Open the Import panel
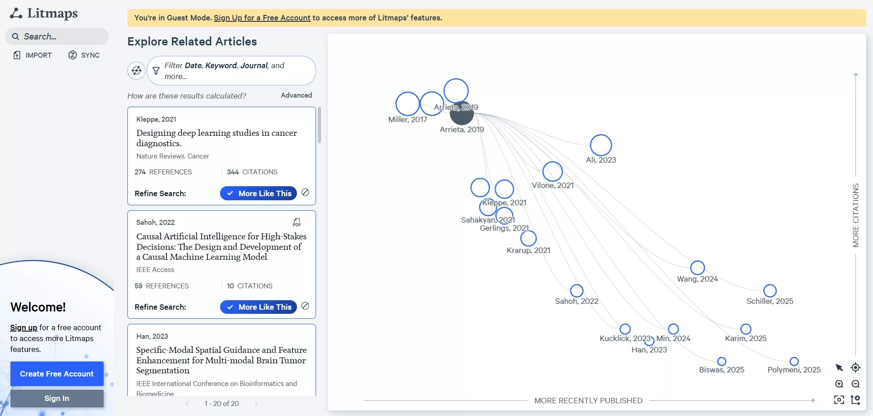The image size is (873, 416). click(32, 55)
